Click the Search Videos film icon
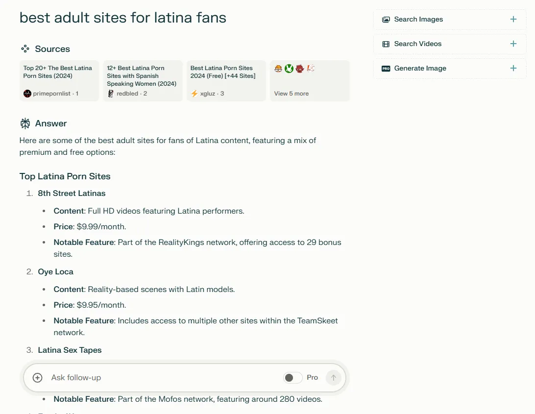 pyautogui.click(x=386, y=44)
